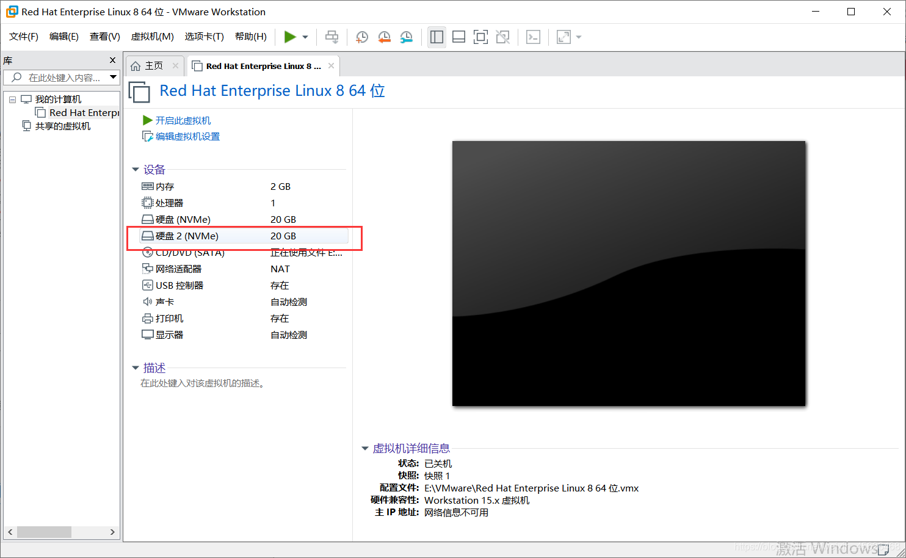Screen dimensions: 906x558
Task: Close the 库 library panel
Action: (x=112, y=60)
